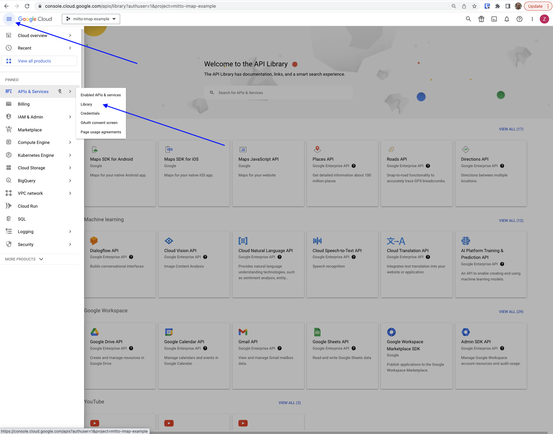This screenshot has height=434, width=553.
Task: Expand Logging submenu chevron
Action: pos(70,231)
